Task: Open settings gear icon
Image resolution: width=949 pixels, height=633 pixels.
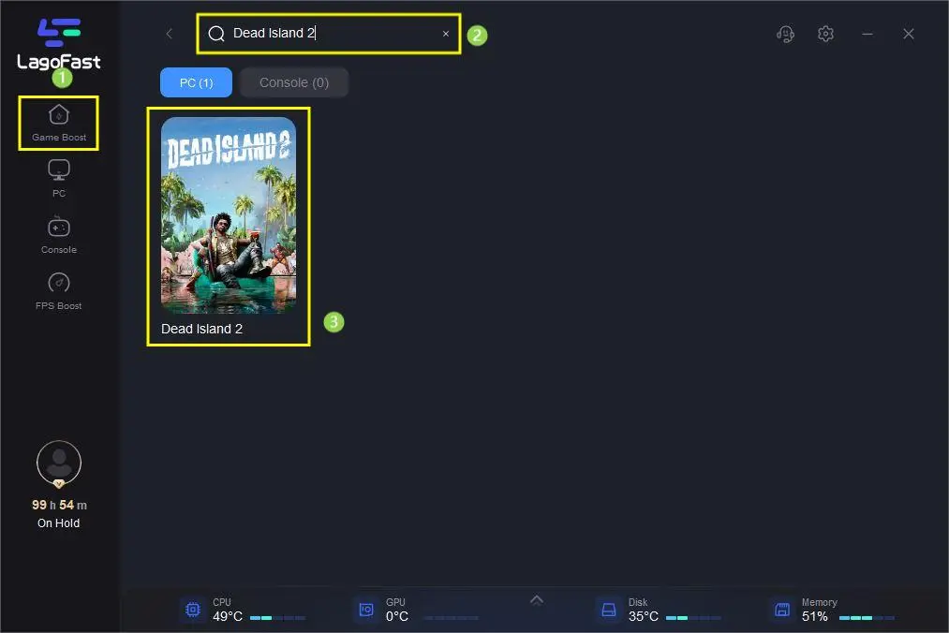Action: pos(825,34)
